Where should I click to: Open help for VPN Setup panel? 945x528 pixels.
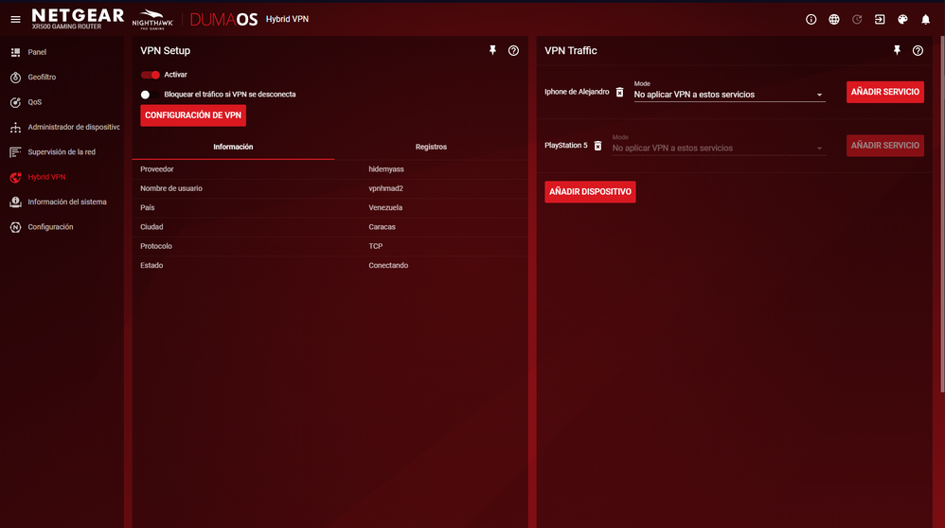coord(513,50)
